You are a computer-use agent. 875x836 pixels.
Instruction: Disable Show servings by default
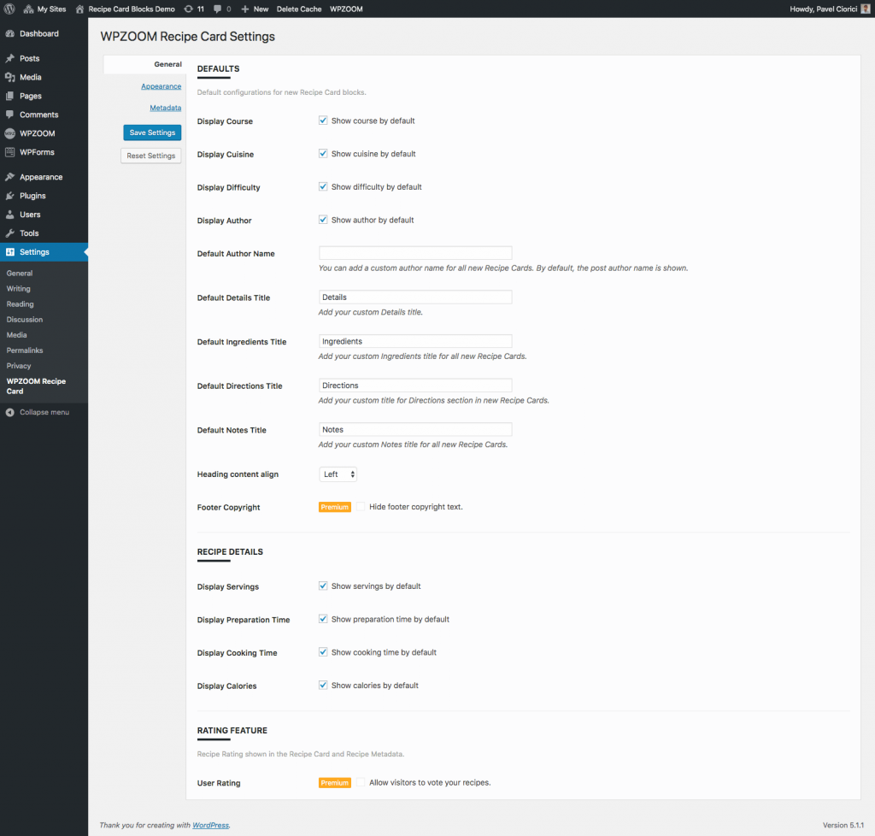coord(323,586)
